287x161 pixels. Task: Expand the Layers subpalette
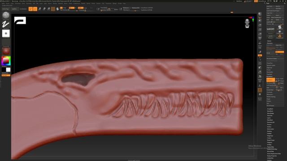pos(269,118)
